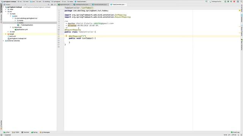Collapse the java source folder
Image resolution: width=243 pixels, height=136 pixels.
click(x=11, y=16)
